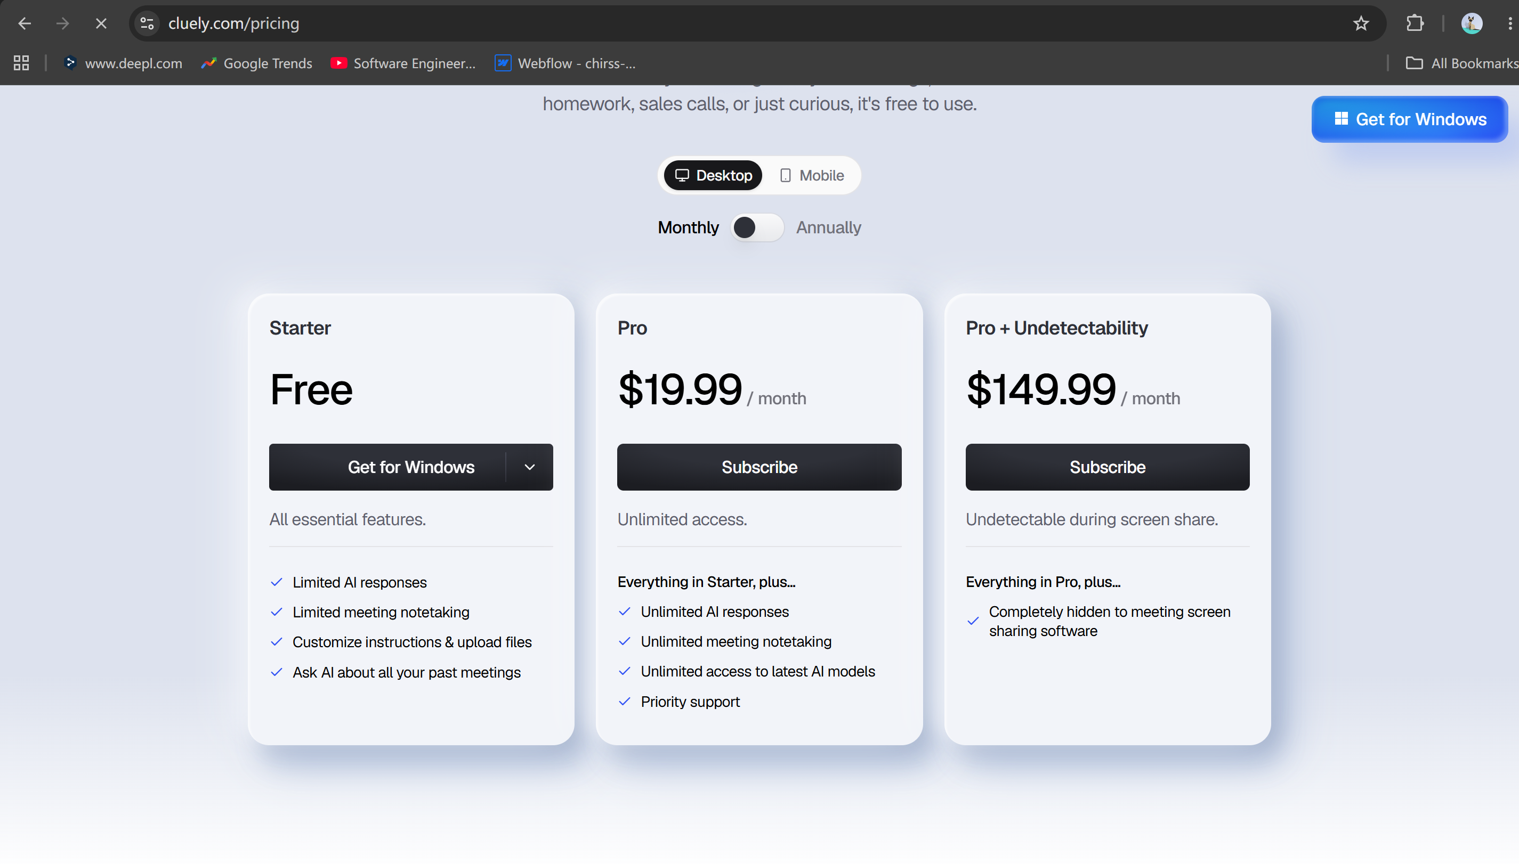Click 'Unlimited meeting notetaking' feature row

point(725,641)
